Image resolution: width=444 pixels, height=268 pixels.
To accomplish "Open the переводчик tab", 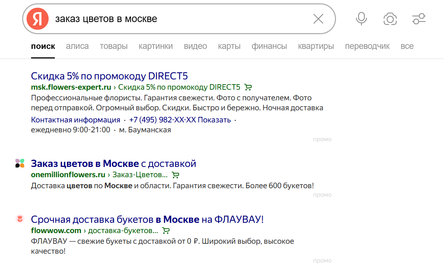I will pos(367,46).
